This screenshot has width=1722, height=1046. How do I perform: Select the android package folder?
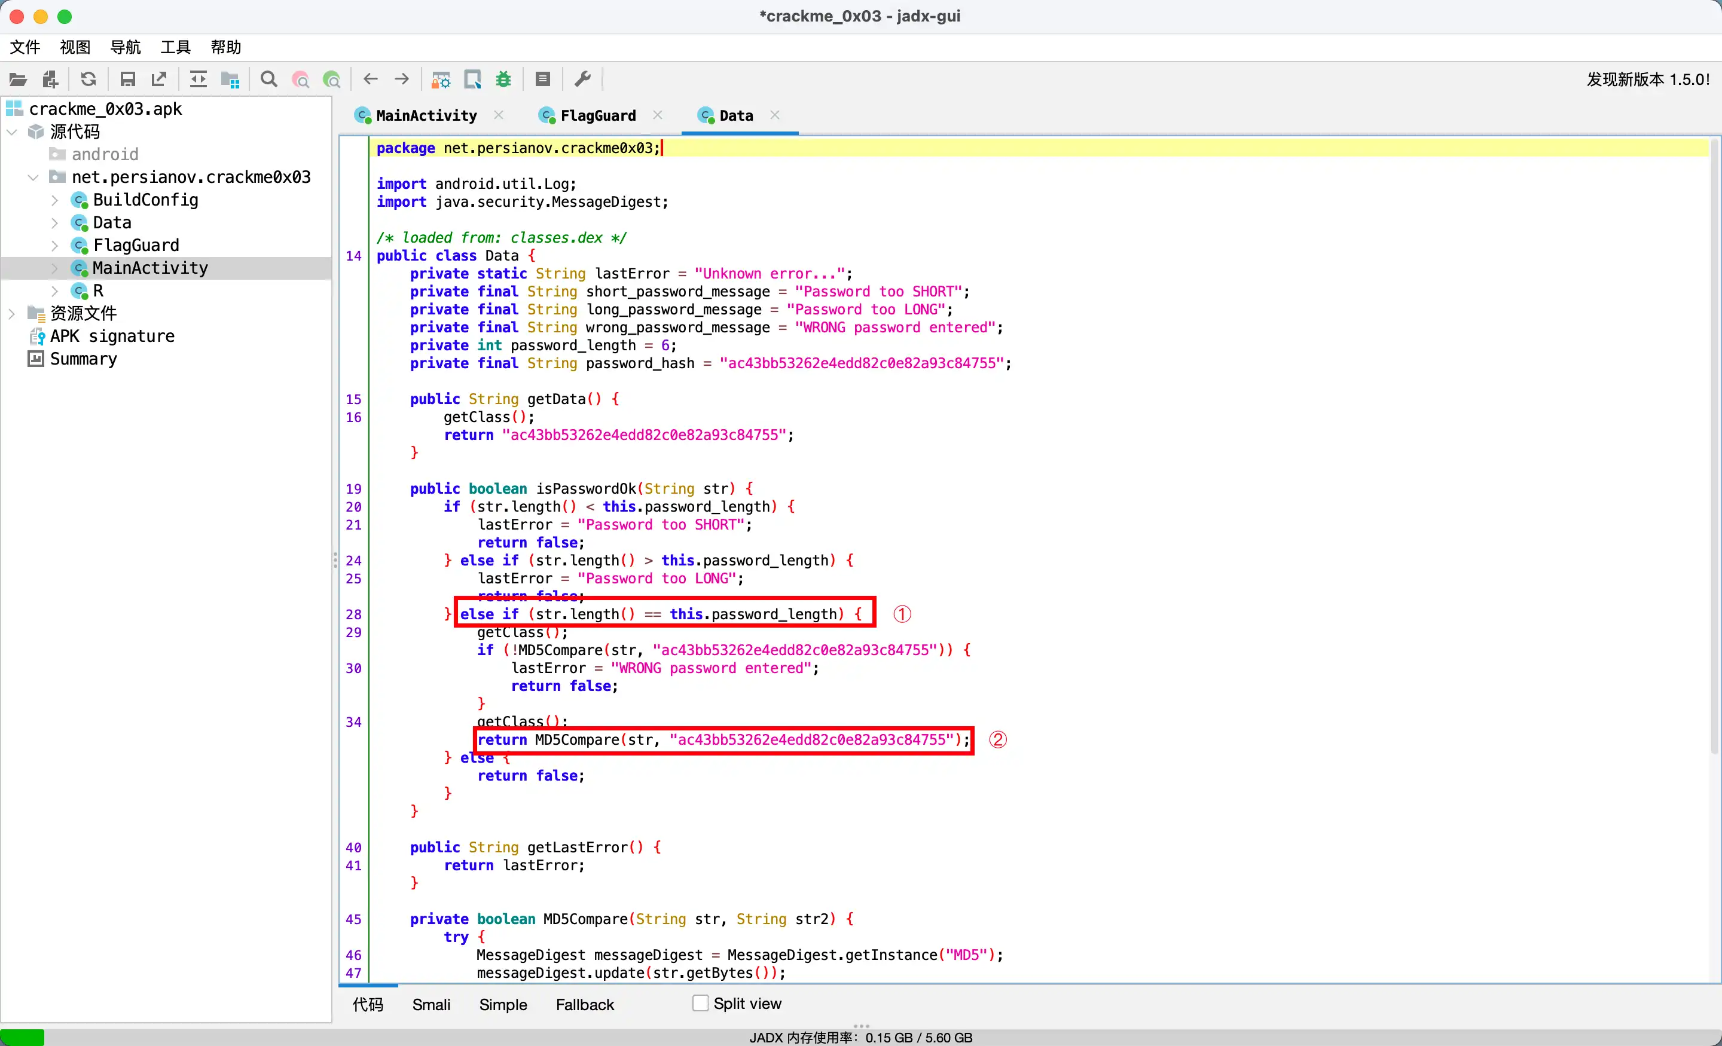(105, 154)
